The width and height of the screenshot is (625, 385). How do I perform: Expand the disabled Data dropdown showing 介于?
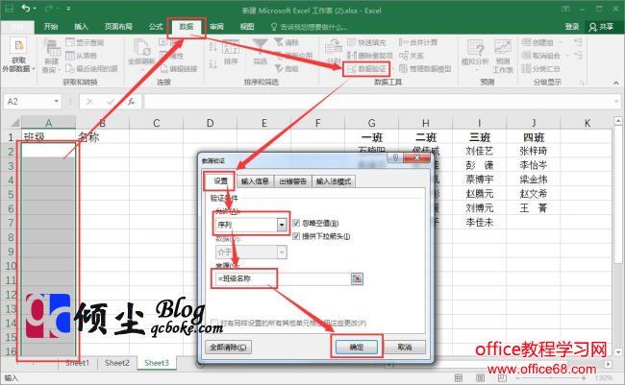tap(282, 252)
